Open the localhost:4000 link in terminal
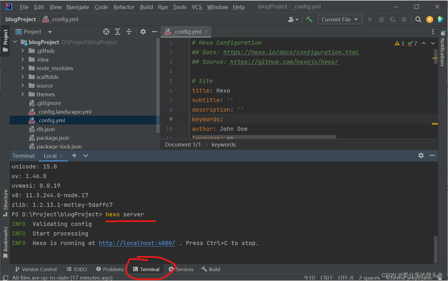This screenshot has height=281, width=448. (137, 243)
